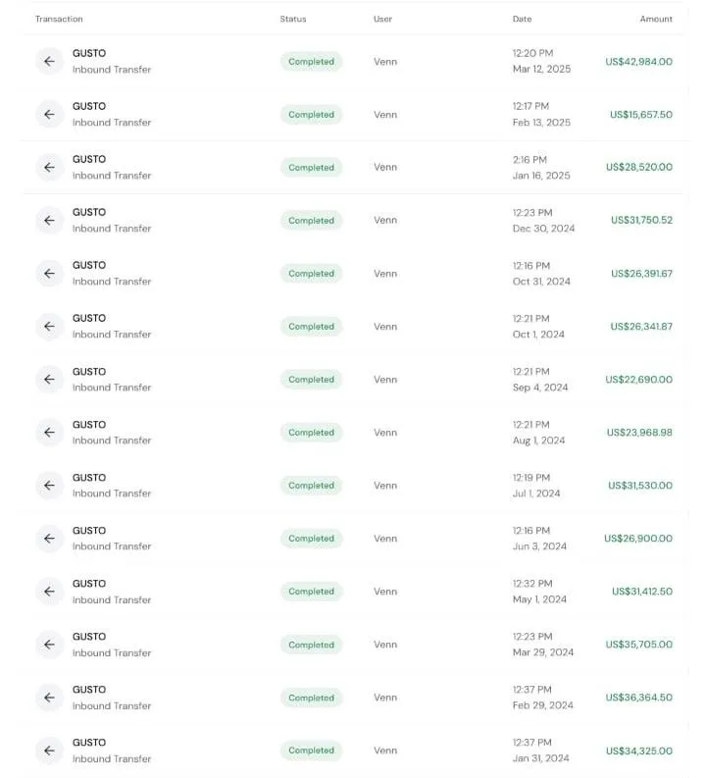This screenshot has width=706, height=778.
Task: Sort by the Transaction column header
Action: pyautogui.click(x=59, y=19)
